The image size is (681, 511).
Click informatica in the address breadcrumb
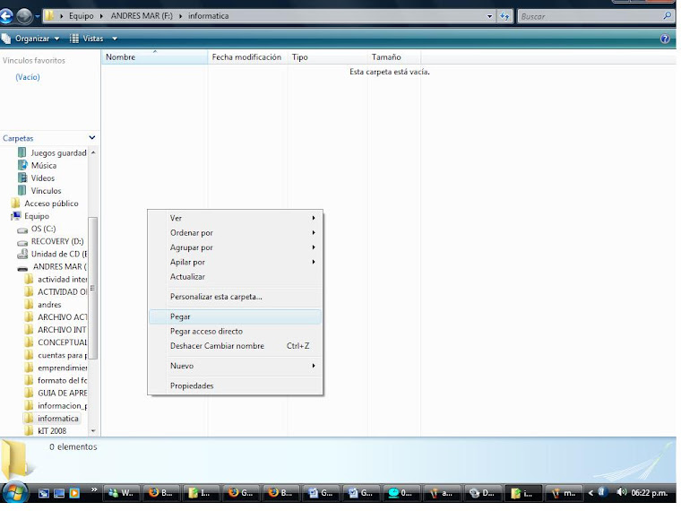coord(208,16)
